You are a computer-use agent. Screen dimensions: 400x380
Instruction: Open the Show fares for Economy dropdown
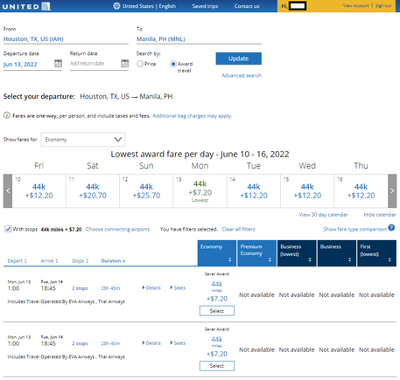[83, 140]
